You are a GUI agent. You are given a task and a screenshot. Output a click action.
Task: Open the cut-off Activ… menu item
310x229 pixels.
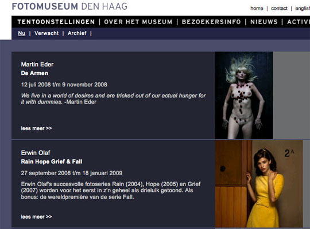pos(299,22)
